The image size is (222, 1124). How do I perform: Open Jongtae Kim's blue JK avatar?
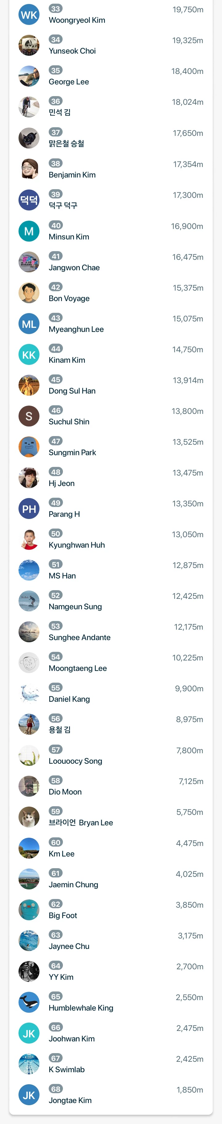point(29,1095)
